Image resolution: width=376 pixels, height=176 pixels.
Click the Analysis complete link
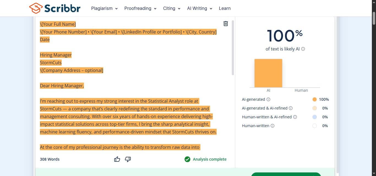(209, 159)
